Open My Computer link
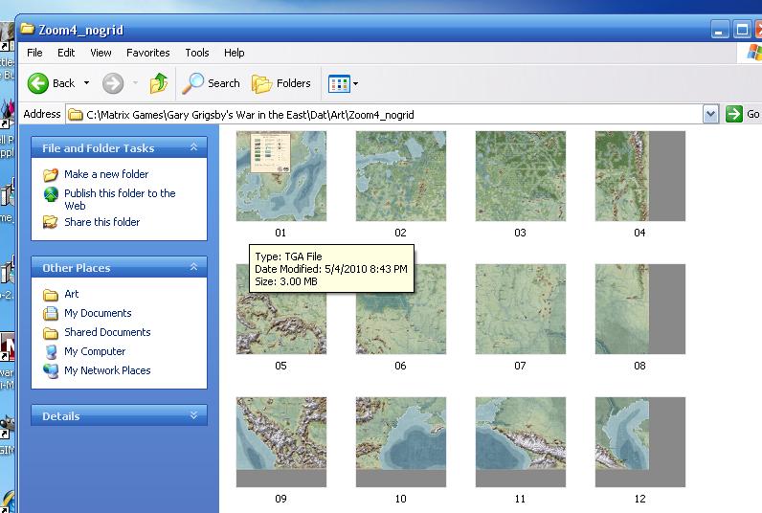The height and width of the screenshot is (513, 762). click(95, 351)
